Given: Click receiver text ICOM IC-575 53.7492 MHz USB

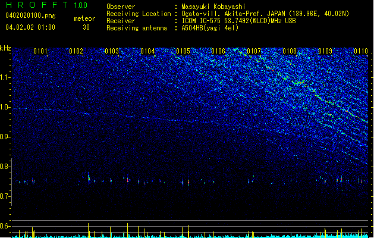Looking at the screenshot, I should pos(238,21).
